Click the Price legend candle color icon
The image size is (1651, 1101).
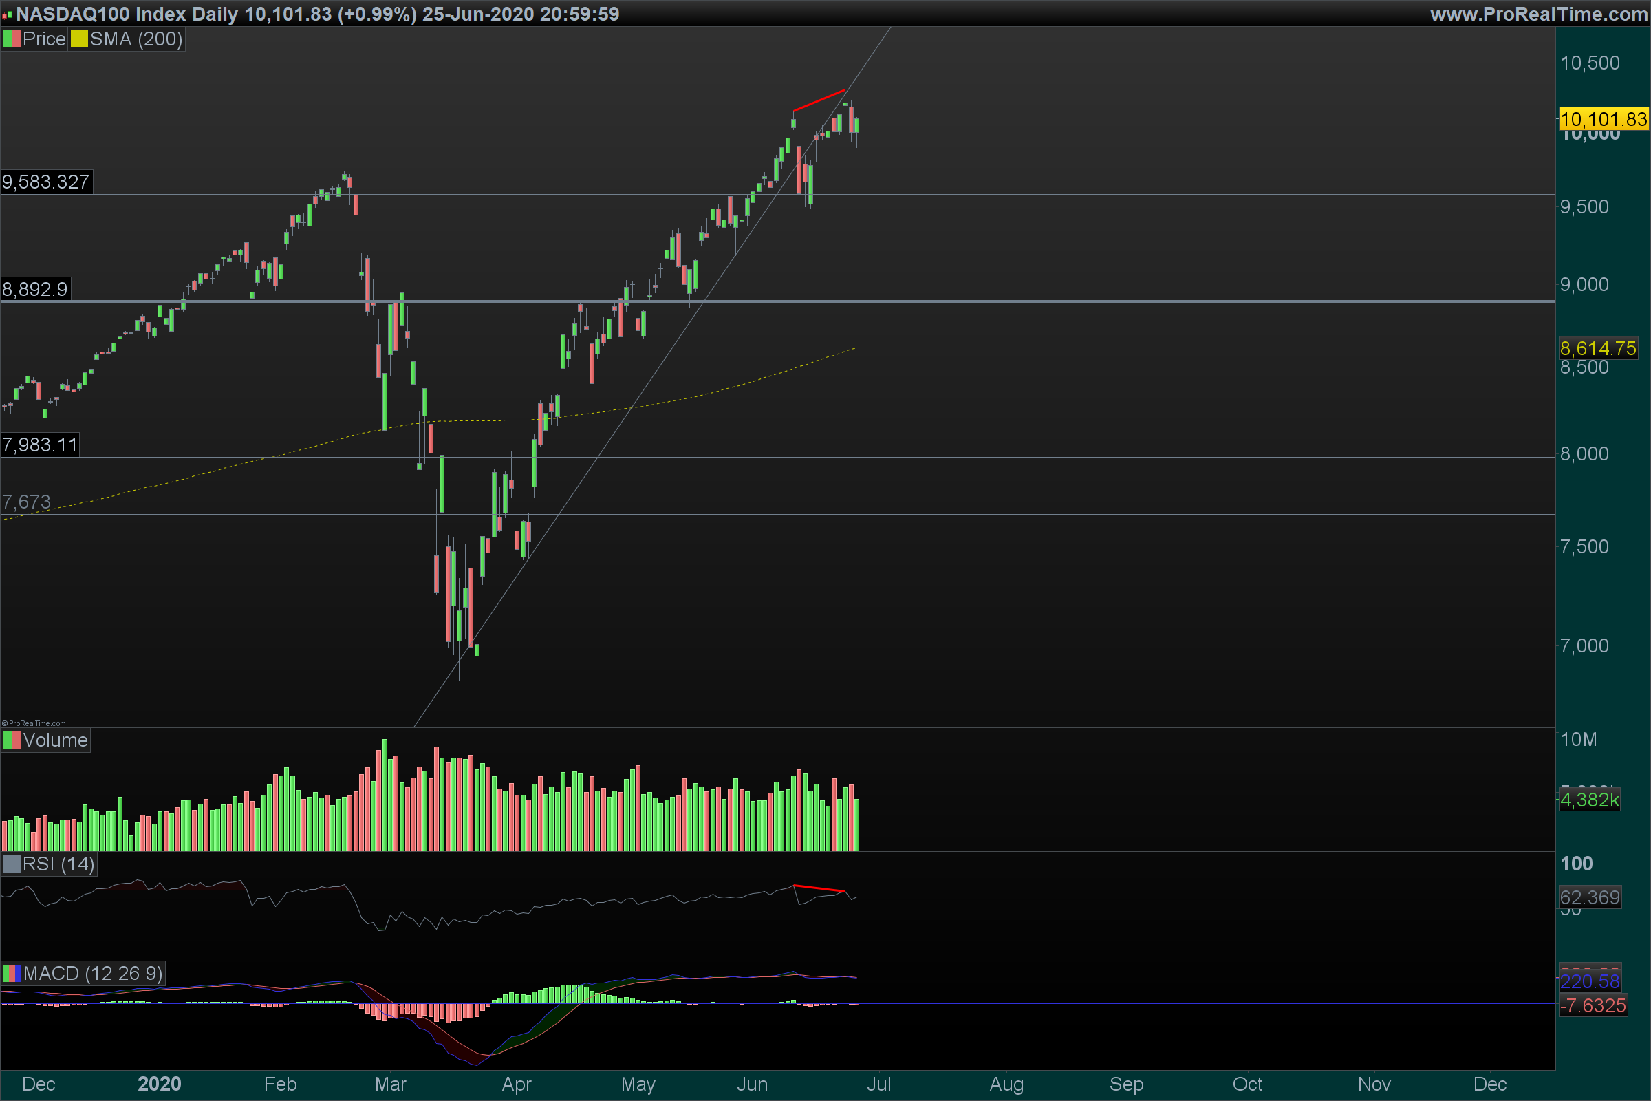pyautogui.click(x=12, y=39)
